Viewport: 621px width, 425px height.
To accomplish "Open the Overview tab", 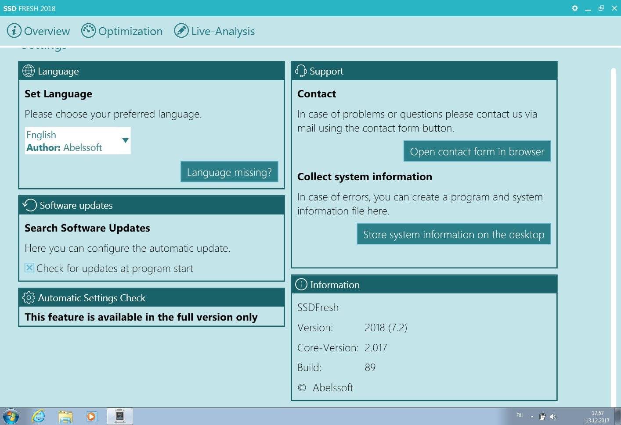I will (x=38, y=31).
